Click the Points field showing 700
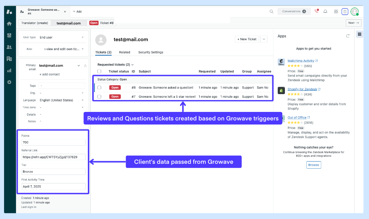The height and width of the screenshot is (219, 369). pyautogui.click(x=53, y=142)
